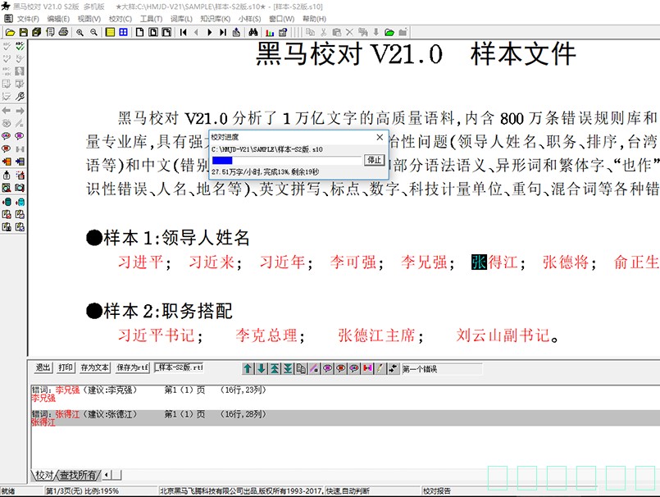Viewport: 660px width, 497px height.
Task: Click the 保存为rtf button
Action: click(133, 367)
